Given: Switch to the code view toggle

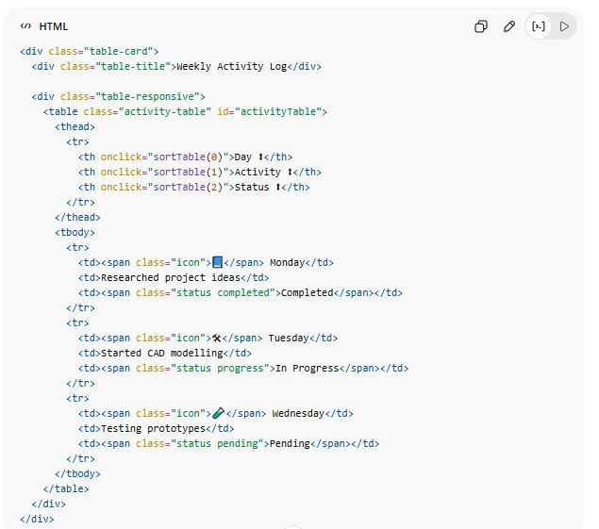Looking at the screenshot, I should click(x=538, y=26).
